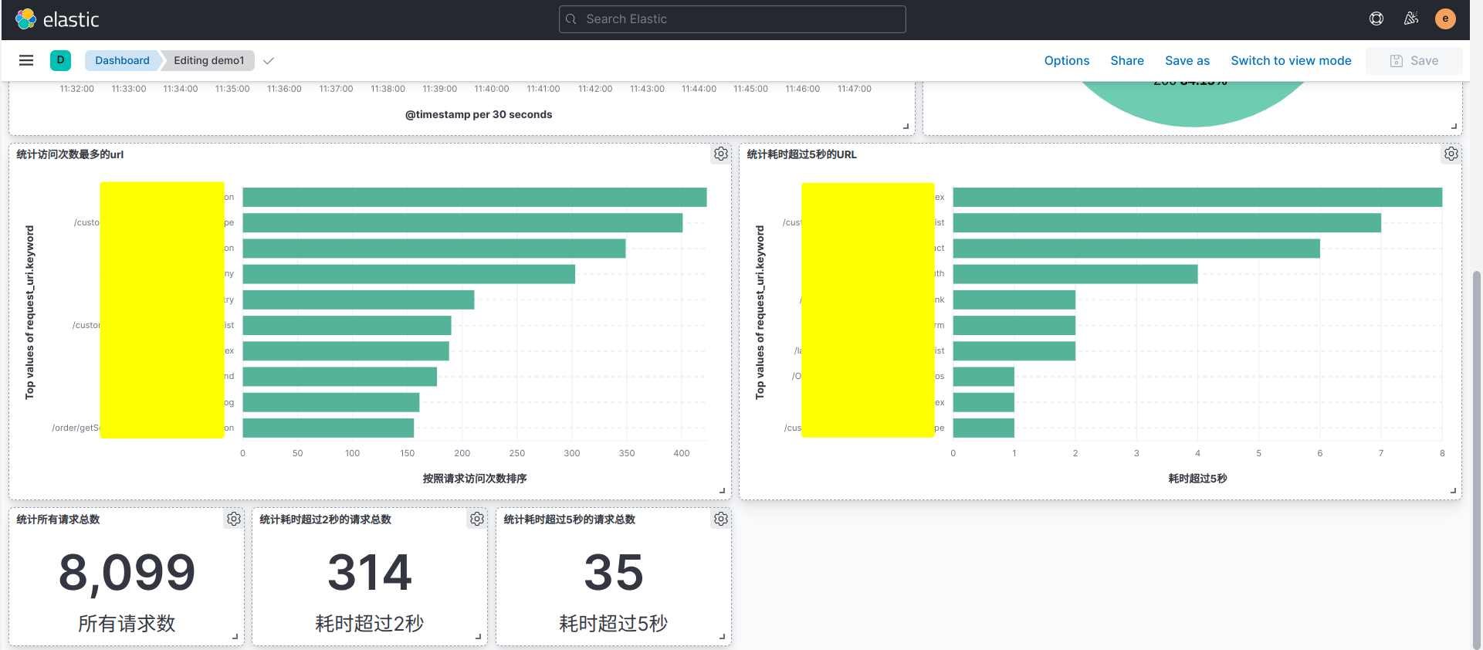
Task: Click the 按照请求访问次数排序 axis title
Action: tap(475, 479)
